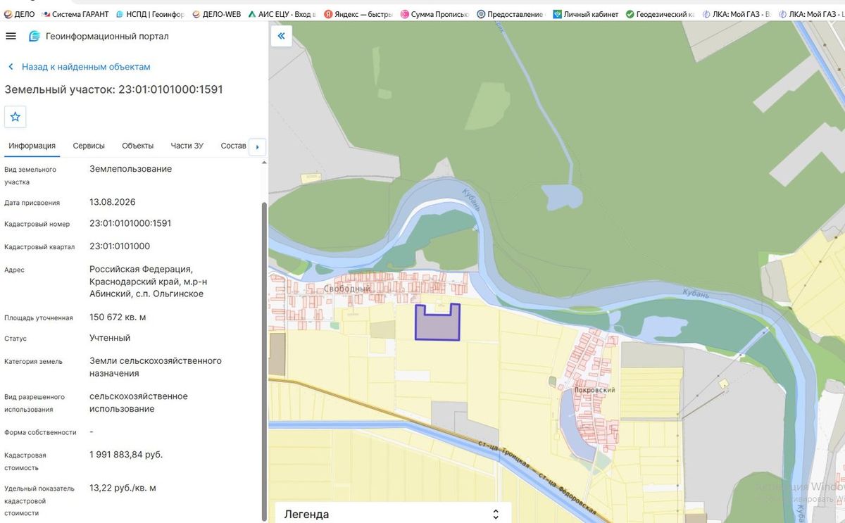845x523 pixels.
Task: Go back via Назад к найденным объектам
Action: pos(86,67)
